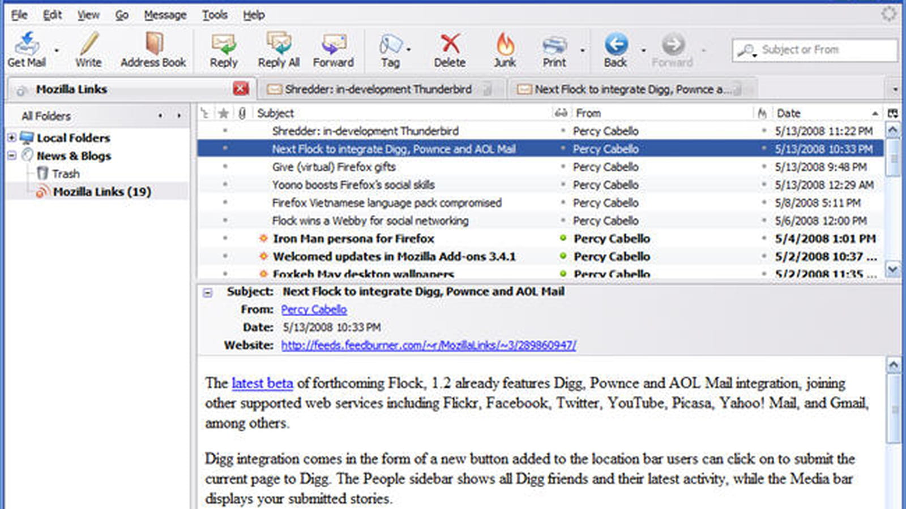This screenshot has height=509, width=906.
Task: Sort by the attachment column header
Action: pos(242,113)
